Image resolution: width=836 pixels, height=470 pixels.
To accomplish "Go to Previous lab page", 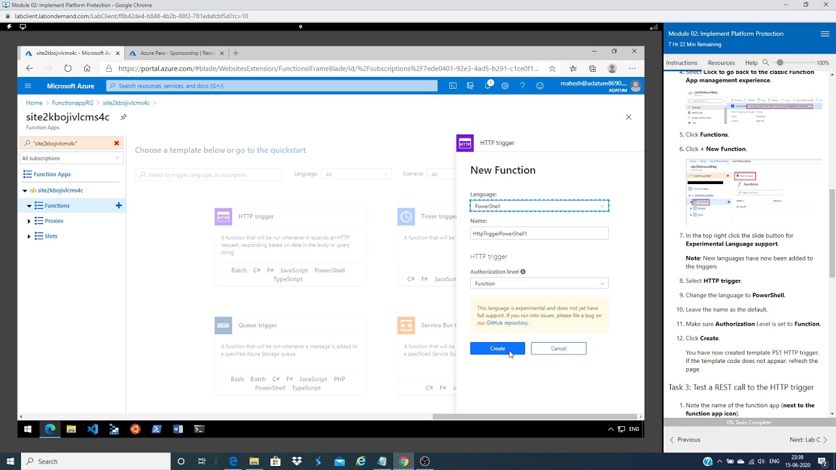I will coord(684,440).
